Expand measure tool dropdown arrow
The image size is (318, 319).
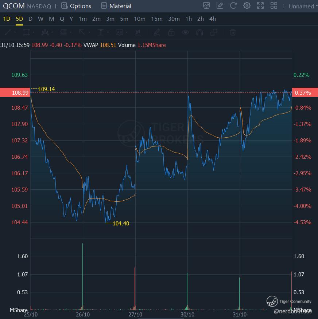tap(108, 32)
